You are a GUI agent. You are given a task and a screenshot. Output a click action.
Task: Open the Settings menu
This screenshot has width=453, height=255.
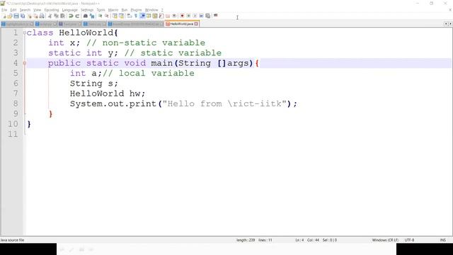coord(87,10)
